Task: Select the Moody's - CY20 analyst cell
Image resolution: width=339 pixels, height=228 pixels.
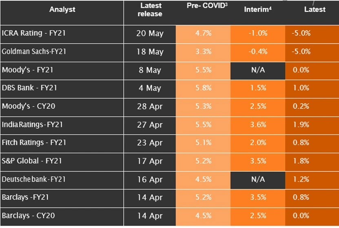Action: click(27, 106)
